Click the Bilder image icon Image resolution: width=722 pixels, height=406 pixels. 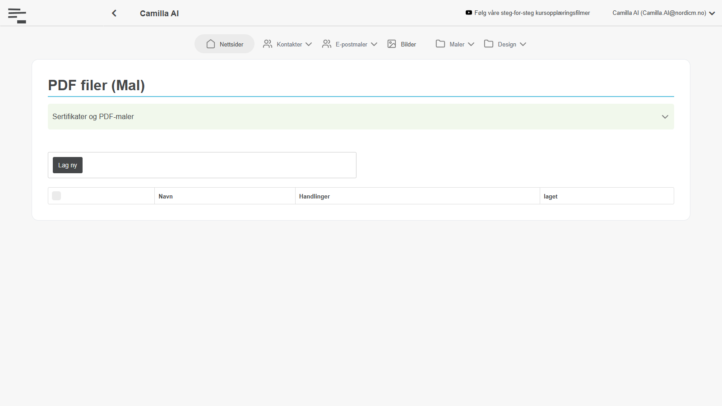pos(392,44)
